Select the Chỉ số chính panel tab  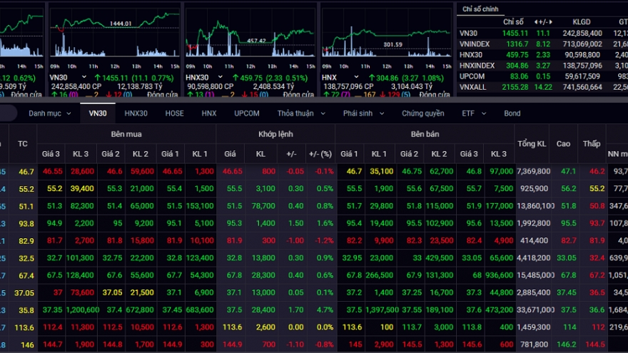pos(480,9)
